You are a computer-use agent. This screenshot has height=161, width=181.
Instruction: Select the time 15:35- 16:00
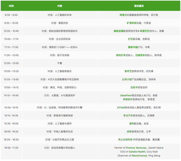point(11,123)
